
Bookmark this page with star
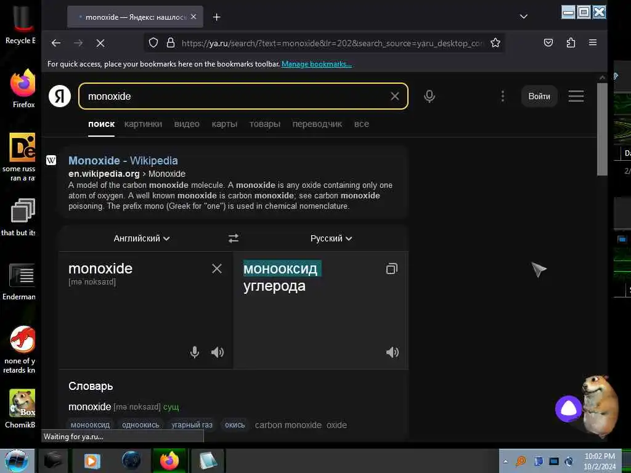495,42
